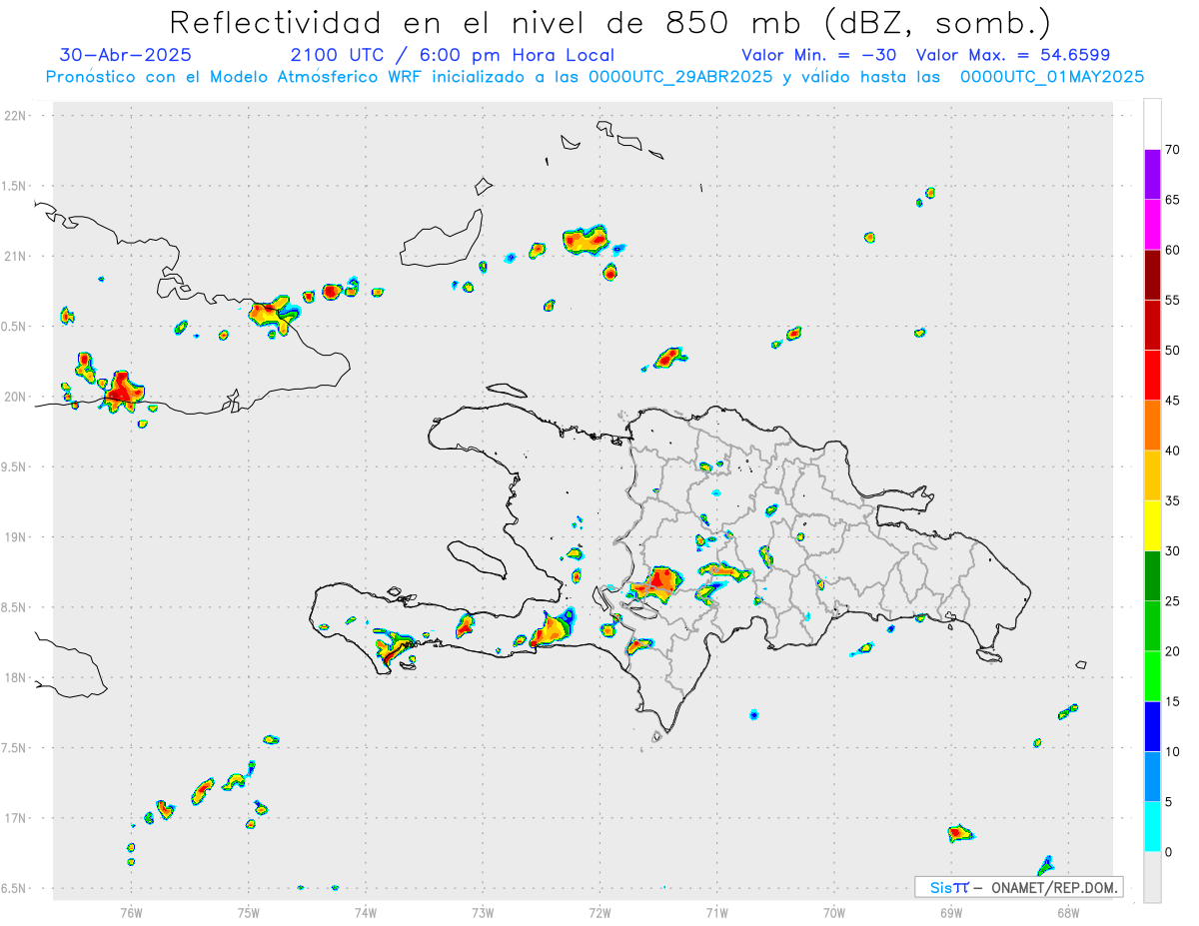Select the "70W" longitude label
This screenshot has height=926, width=1199.
tap(834, 912)
